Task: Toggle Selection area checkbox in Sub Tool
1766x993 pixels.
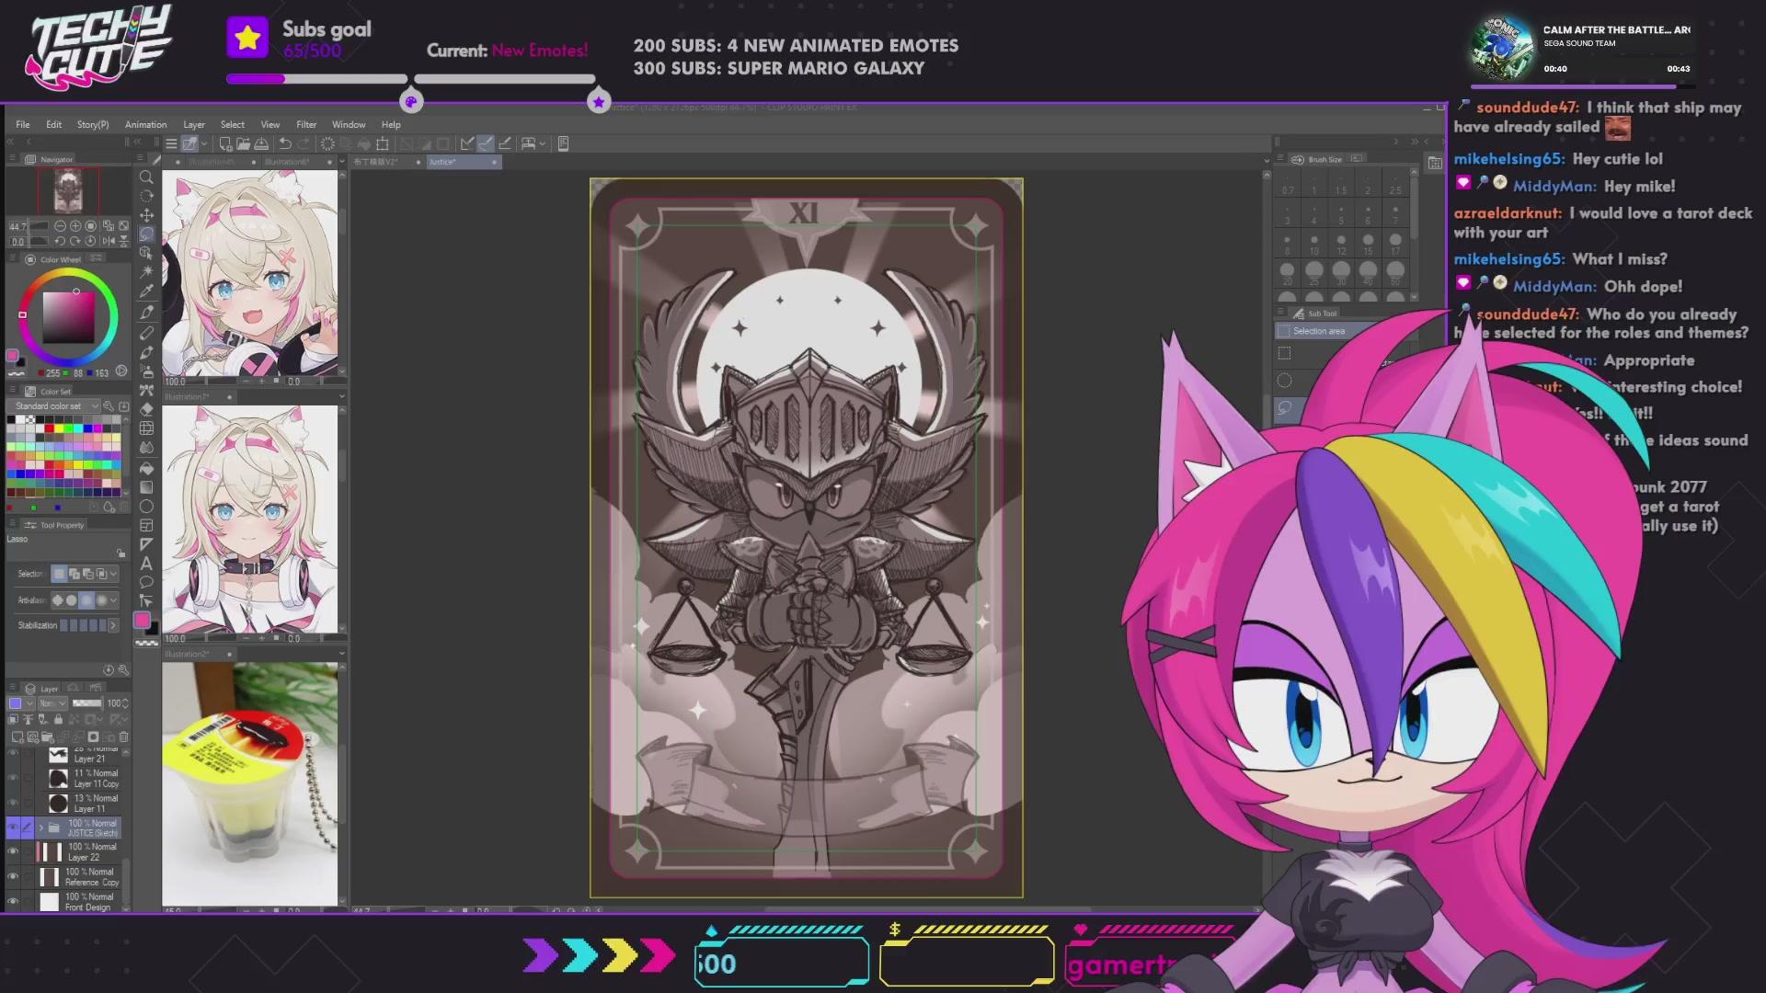Action: tap(1284, 331)
